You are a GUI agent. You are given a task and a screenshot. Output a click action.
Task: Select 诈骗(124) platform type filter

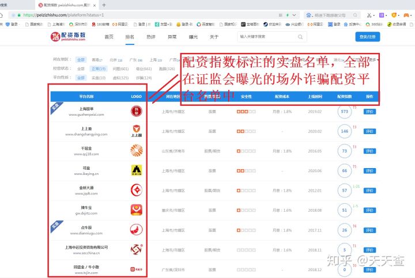coord(144,78)
